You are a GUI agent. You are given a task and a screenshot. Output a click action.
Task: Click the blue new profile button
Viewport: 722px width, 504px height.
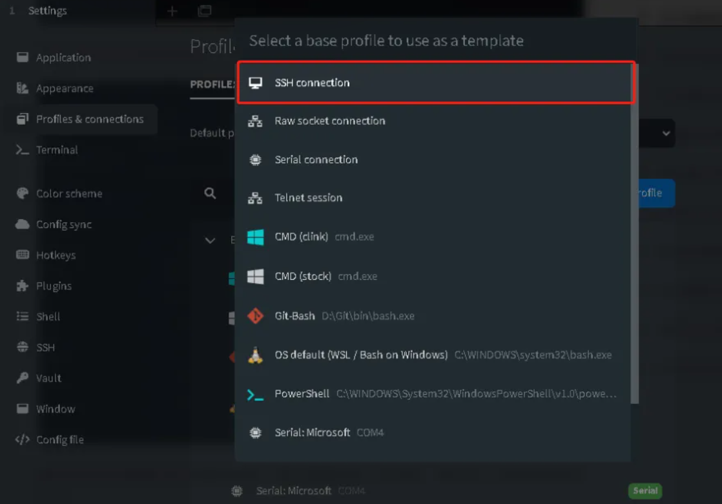tap(656, 193)
